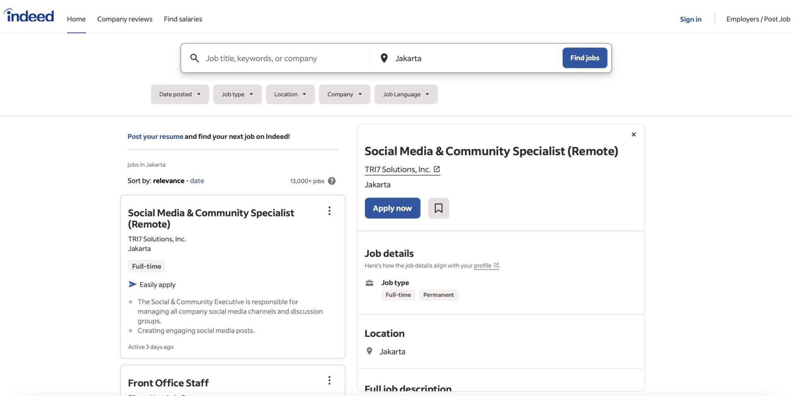
Task: Click the help icon beside 13,000+ jobs
Action: coord(332,181)
